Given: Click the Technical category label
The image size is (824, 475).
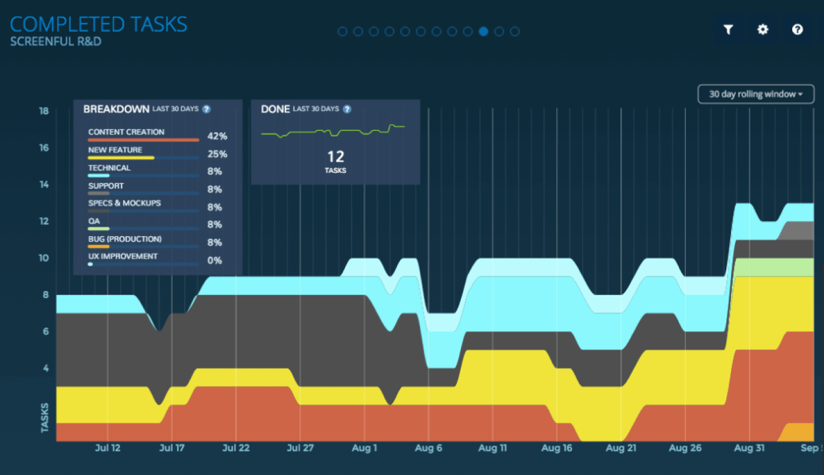Looking at the screenshot, I should pos(109,168).
